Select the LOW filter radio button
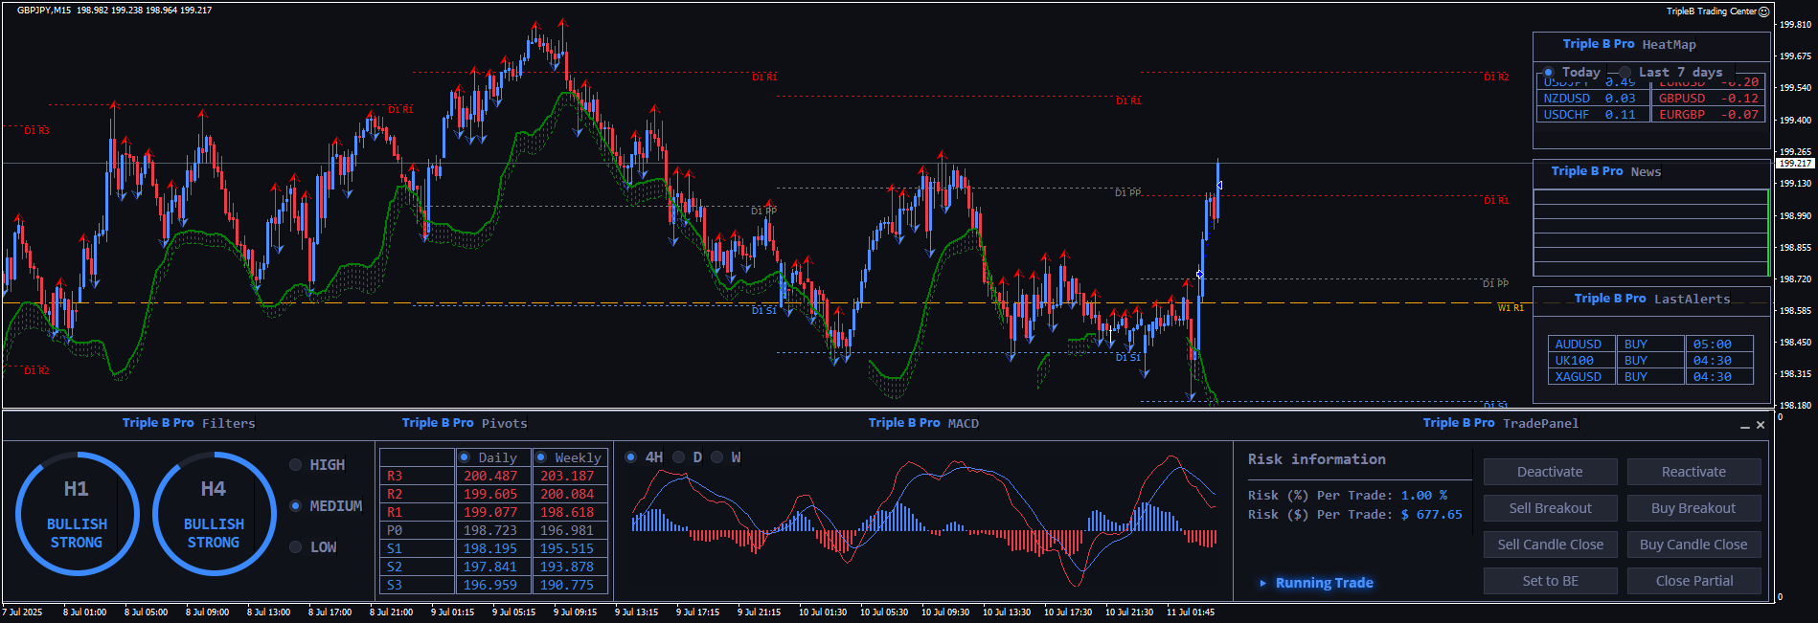 pos(296,547)
